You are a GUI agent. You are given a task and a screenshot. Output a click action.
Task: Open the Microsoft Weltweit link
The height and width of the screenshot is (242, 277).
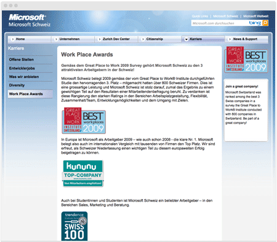tap(255, 16)
